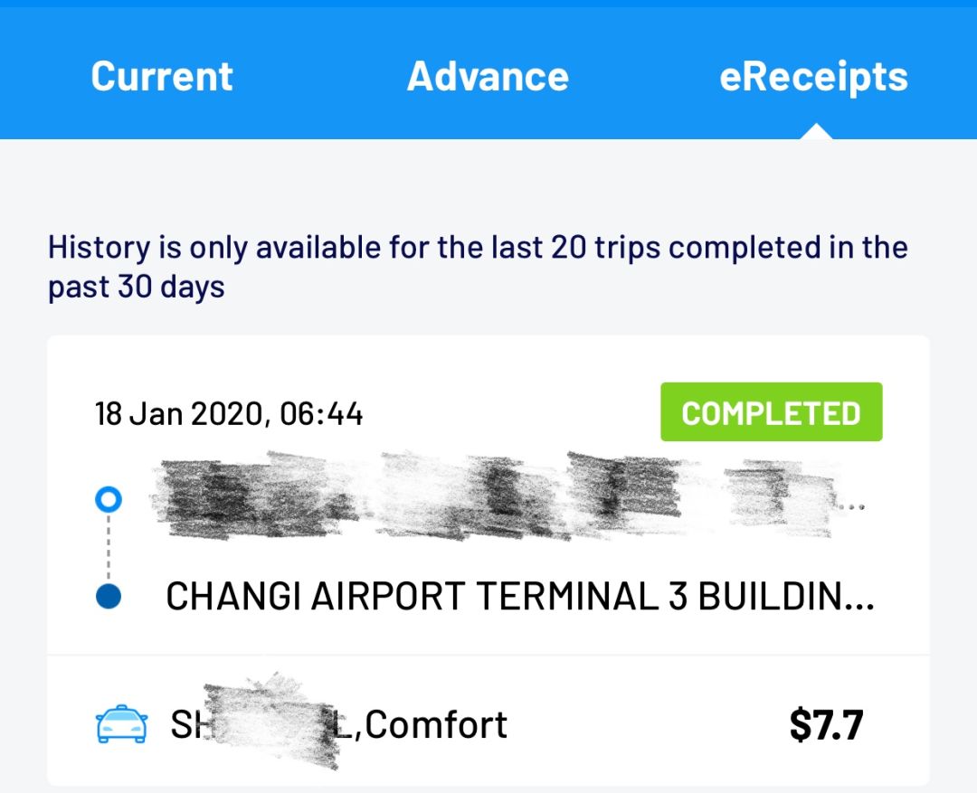Open the Changi Airport Terminal 3 destination
The image size is (977, 793).
tap(519, 597)
